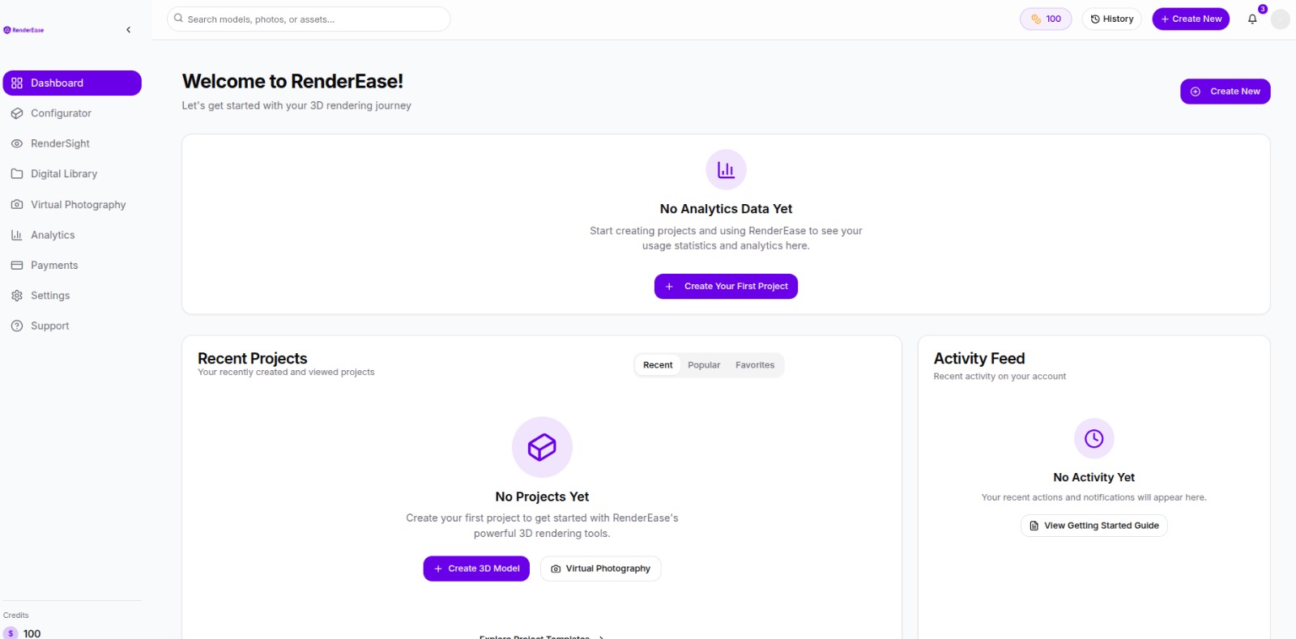Open the notifications bell

[x=1252, y=19]
